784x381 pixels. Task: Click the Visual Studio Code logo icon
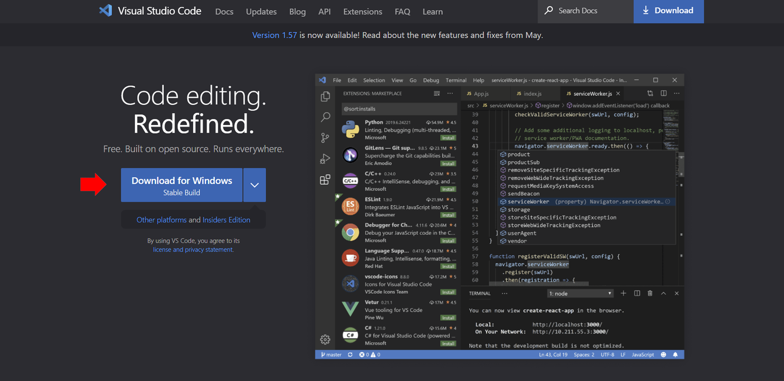point(105,11)
